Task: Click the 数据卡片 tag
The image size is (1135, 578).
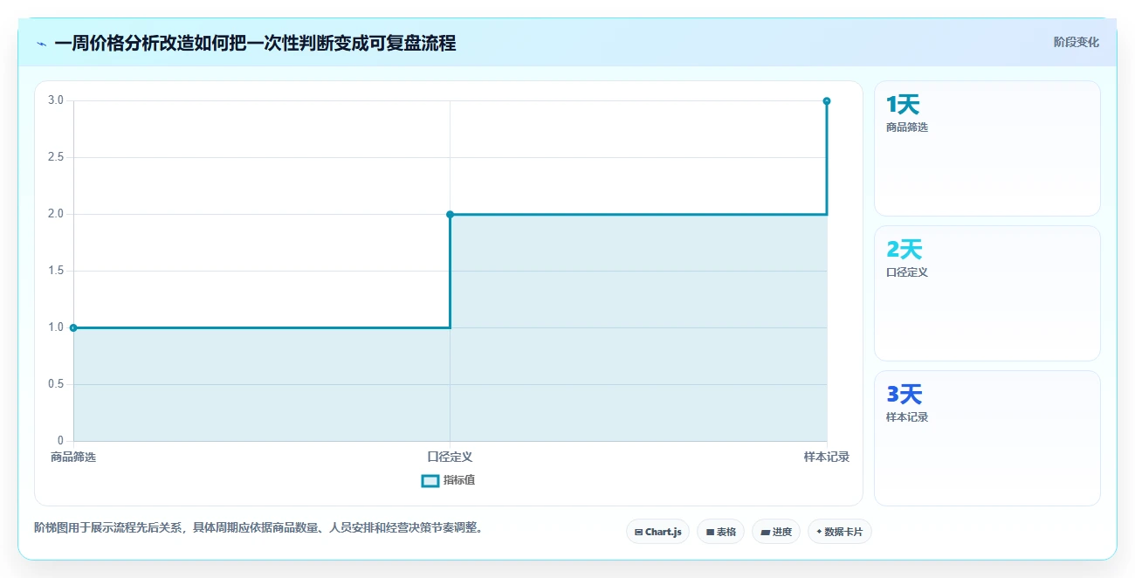Action: 839,532
